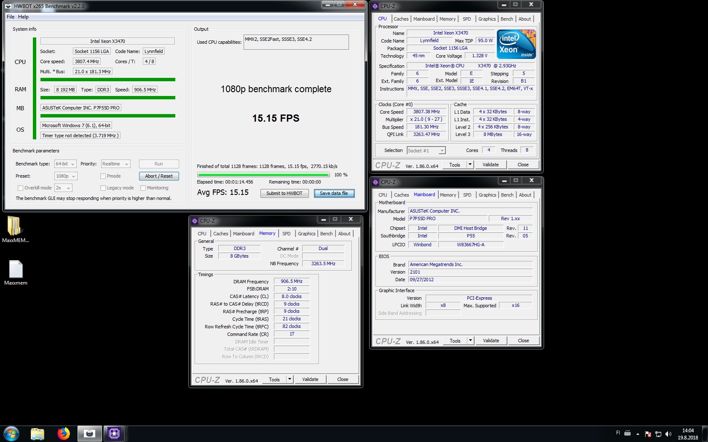Click the benchmark 100% progress bar
The image size is (708, 442).
coord(263,175)
